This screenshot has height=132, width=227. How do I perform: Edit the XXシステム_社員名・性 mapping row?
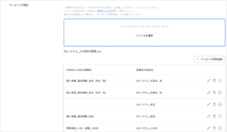(x=209, y=81)
